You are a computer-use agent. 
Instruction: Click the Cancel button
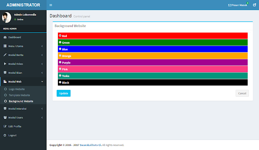point(242,94)
